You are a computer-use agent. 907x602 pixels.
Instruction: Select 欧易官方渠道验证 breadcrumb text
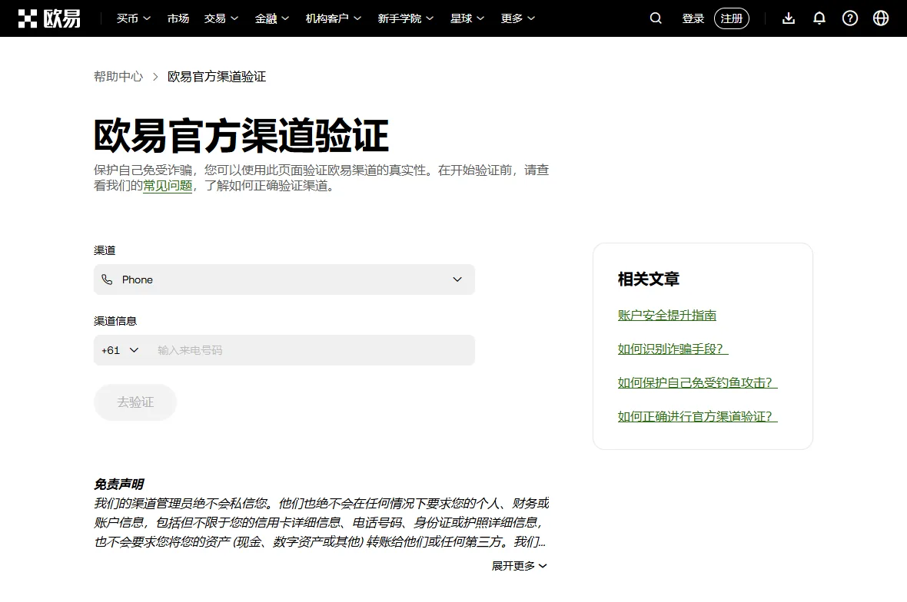(217, 76)
